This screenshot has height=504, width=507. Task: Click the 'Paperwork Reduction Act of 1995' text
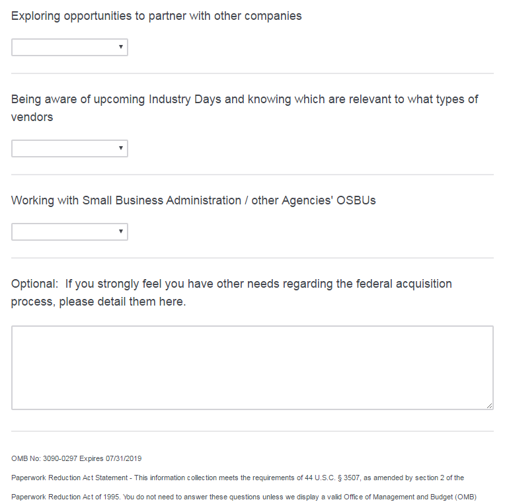click(x=63, y=497)
